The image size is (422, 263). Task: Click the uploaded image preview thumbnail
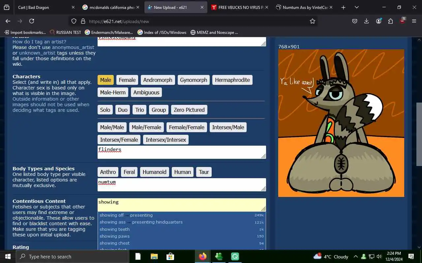(341, 123)
